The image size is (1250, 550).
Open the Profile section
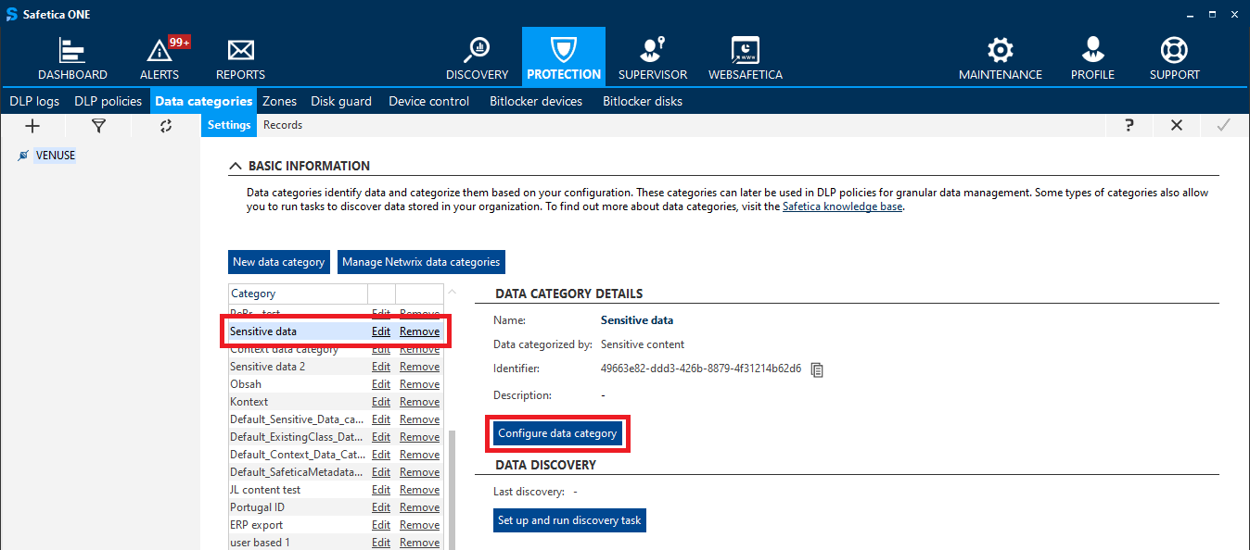tap(1092, 58)
